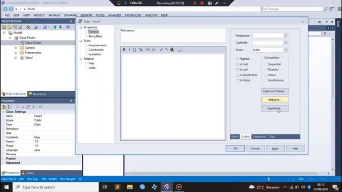Click first Project Browser toolbar icon (new model)
Image resolution: width=342 pixels, height=192 pixels.
click(x=4, y=27)
